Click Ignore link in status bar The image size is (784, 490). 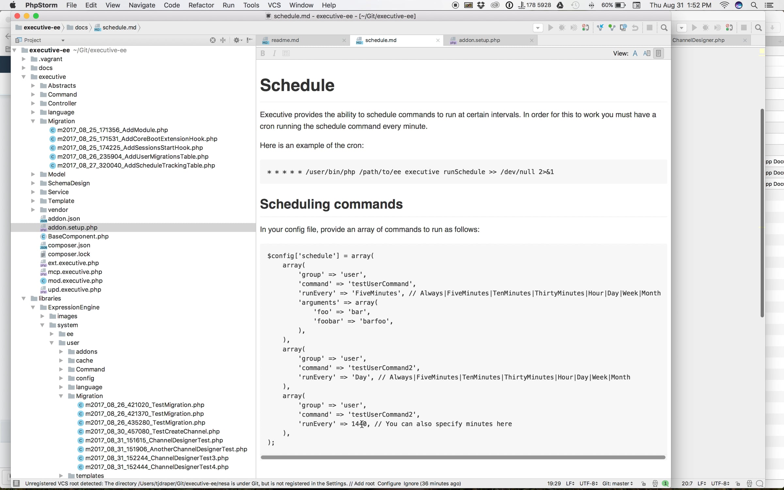[x=411, y=483]
